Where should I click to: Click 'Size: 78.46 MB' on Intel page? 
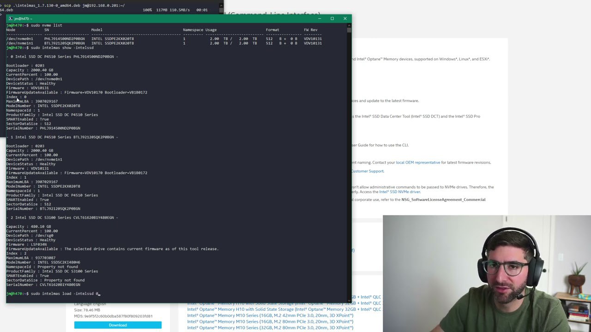pyautogui.click(x=88, y=310)
